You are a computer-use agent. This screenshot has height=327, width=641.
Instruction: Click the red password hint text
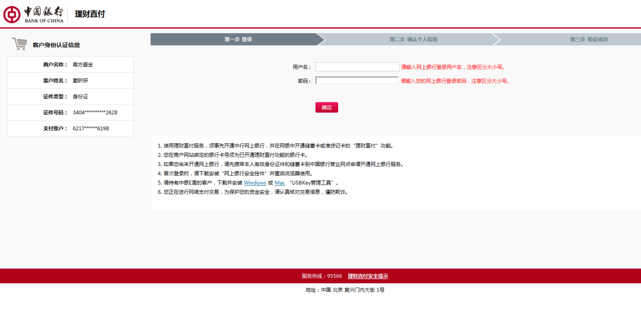(456, 81)
